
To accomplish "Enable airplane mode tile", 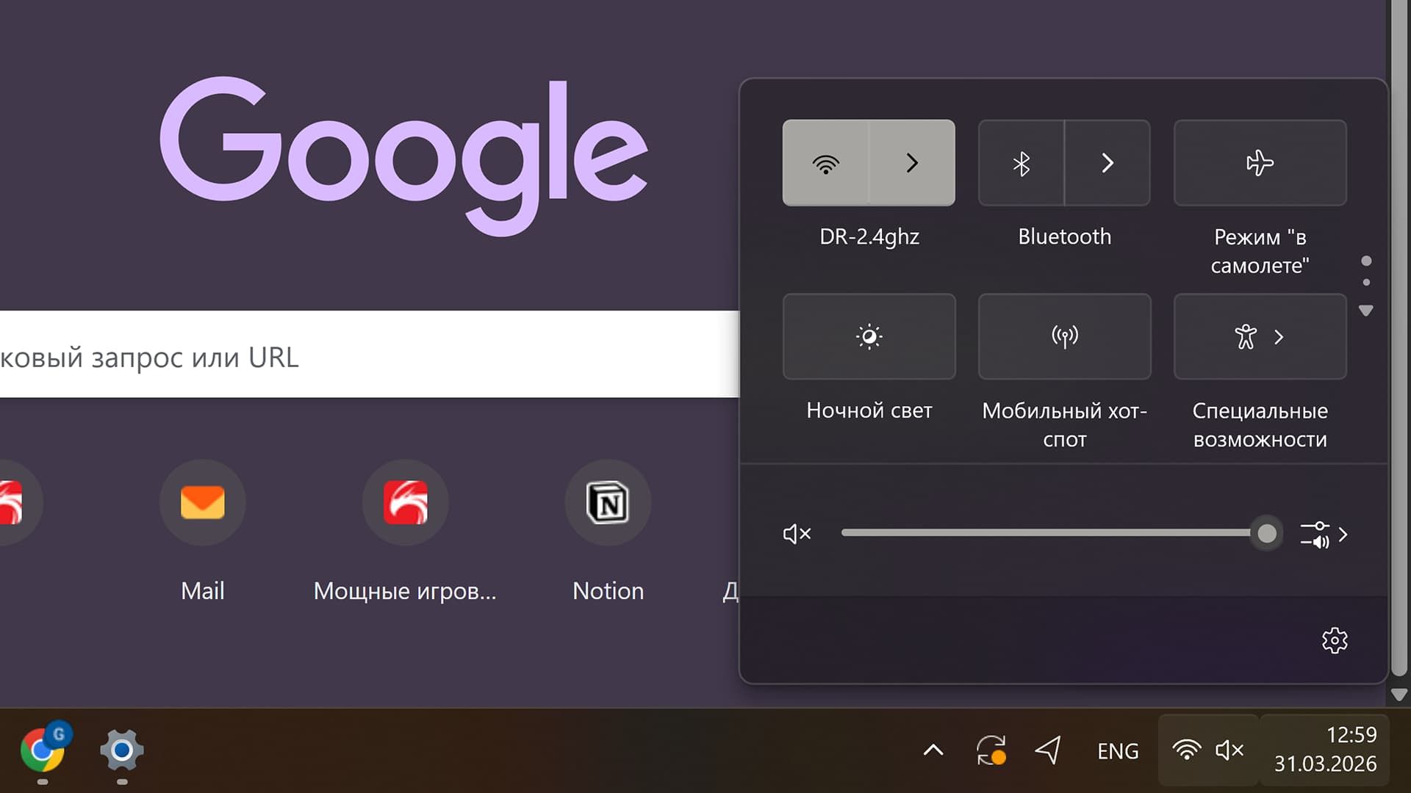I will click(x=1260, y=163).
